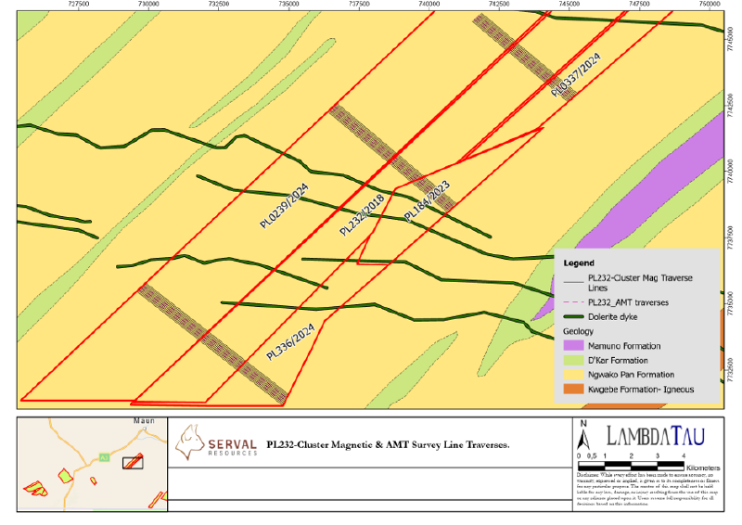Click the PL0239/2024 licence label
Screen dimensions: 742x525
tap(285, 206)
